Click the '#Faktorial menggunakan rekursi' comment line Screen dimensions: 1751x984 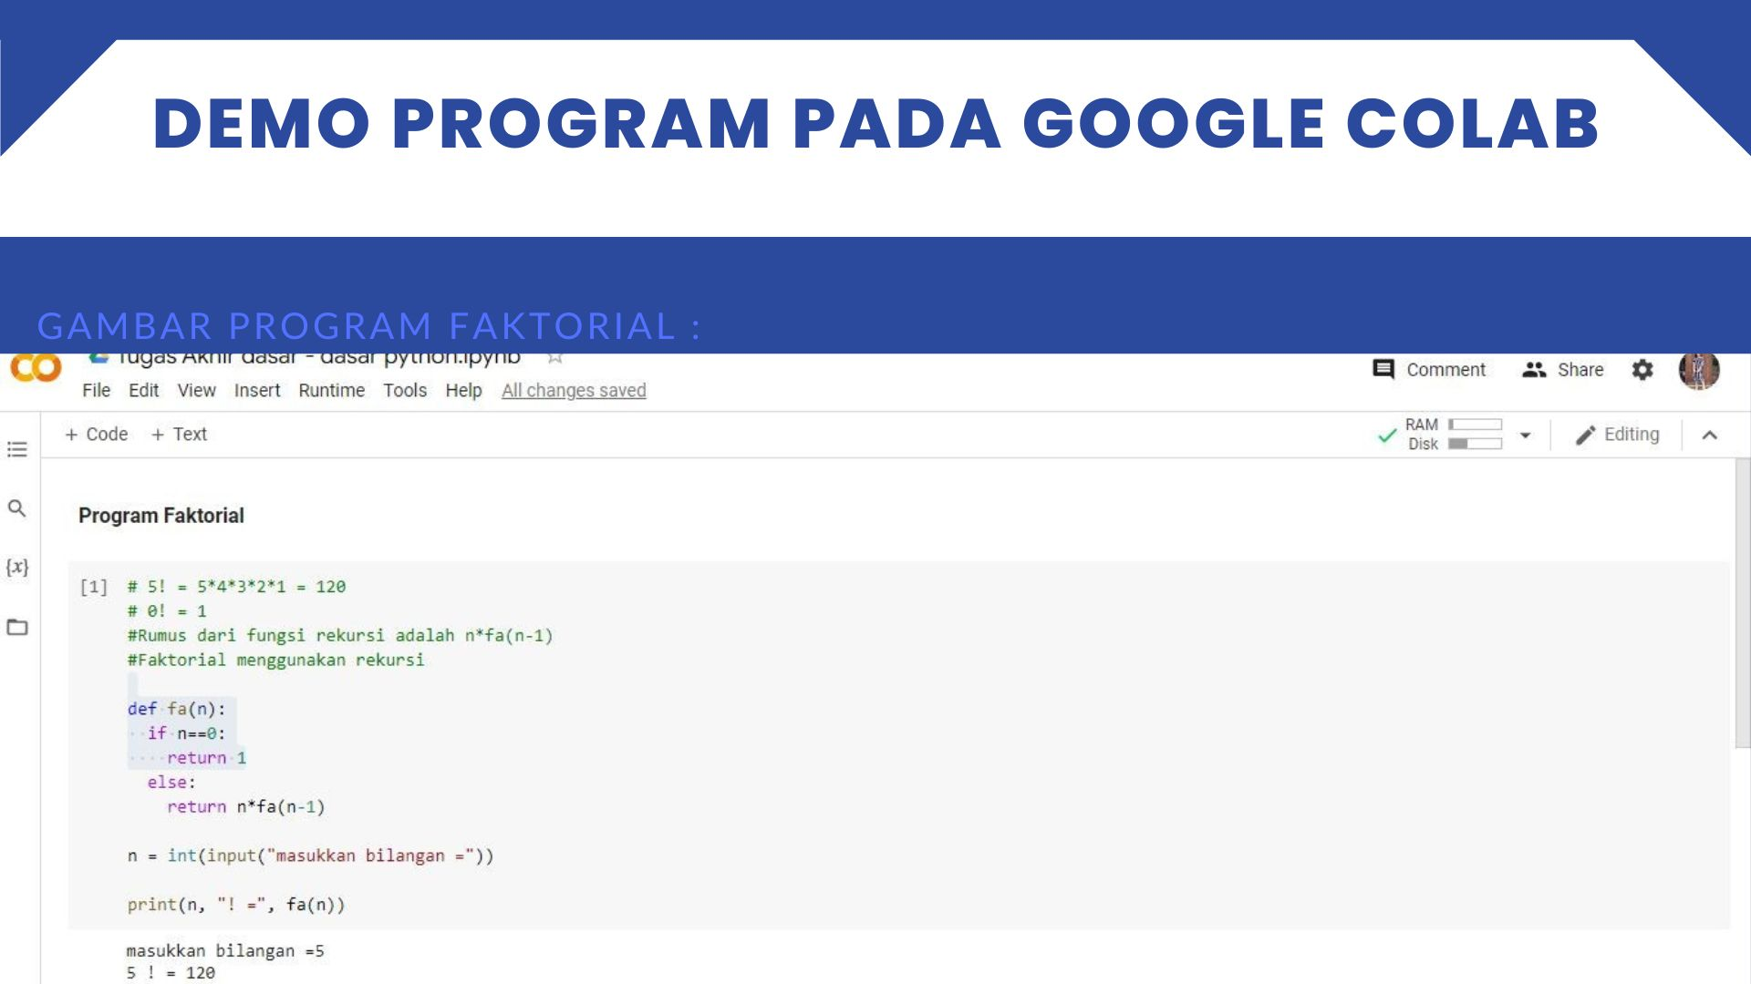pos(275,661)
